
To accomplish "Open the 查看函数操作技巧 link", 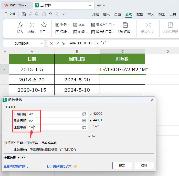I will pos(16,166).
